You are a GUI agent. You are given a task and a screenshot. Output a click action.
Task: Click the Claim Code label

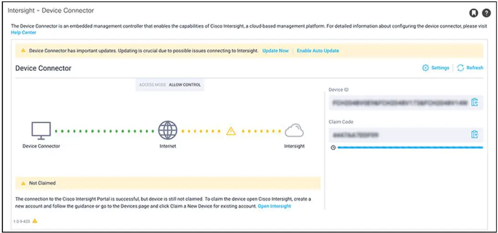341,122
